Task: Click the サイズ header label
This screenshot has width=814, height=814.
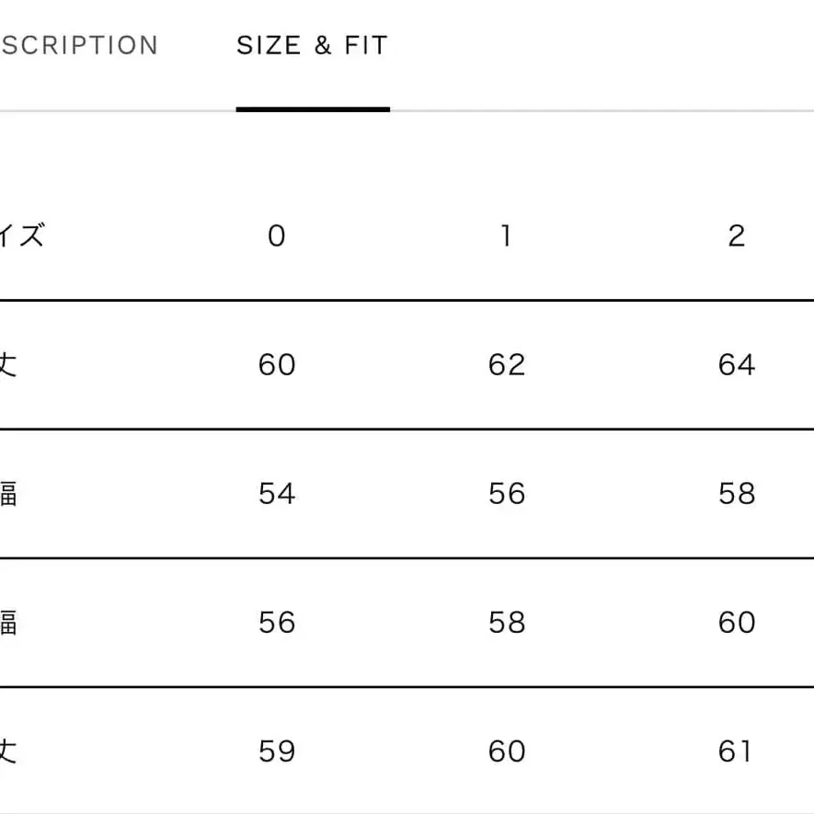Action: (20, 236)
